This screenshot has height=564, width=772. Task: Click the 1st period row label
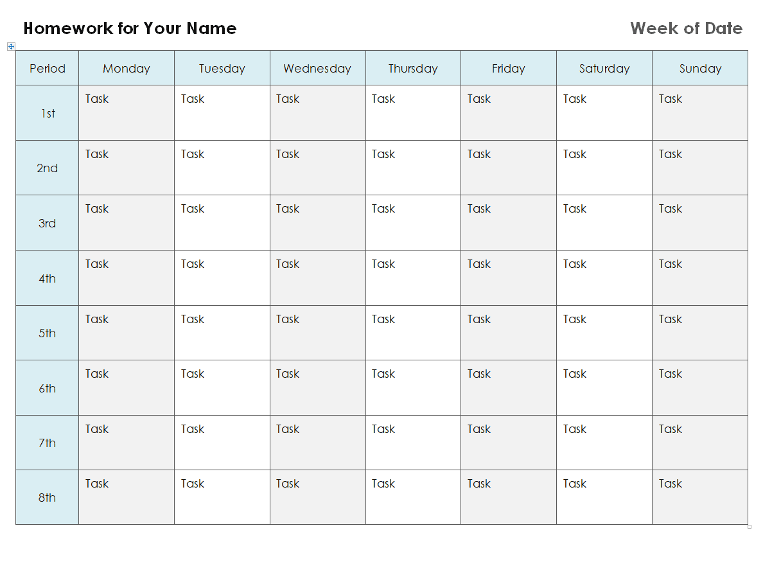(x=48, y=113)
